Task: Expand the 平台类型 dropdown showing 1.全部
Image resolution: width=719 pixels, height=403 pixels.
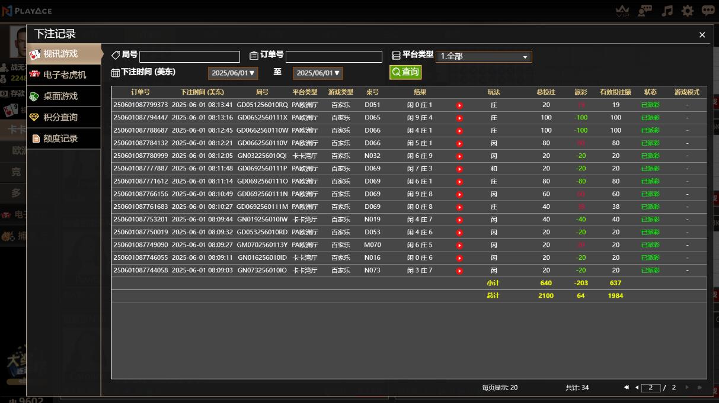Action: click(x=484, y=57)
